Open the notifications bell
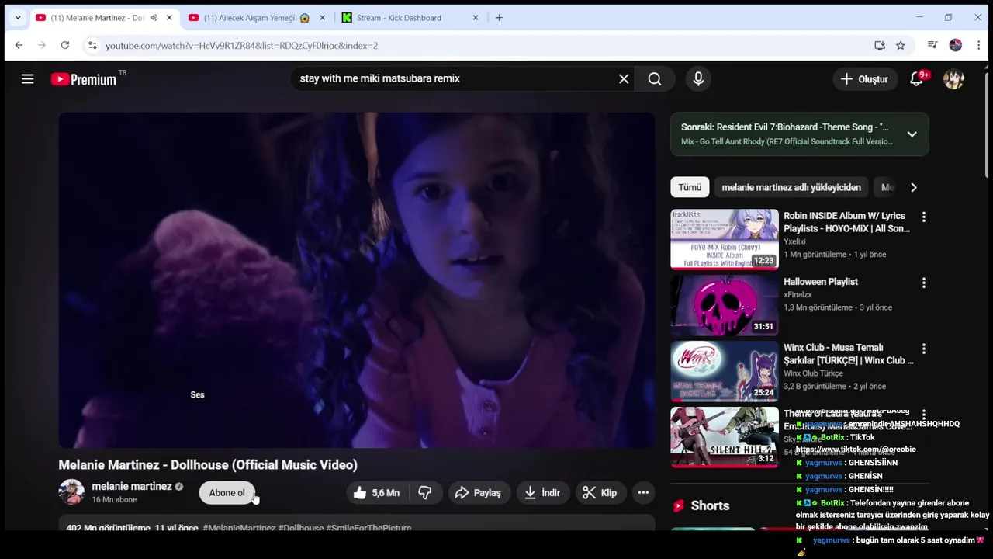This screenshot has width=993, height=559. pyautogui.click(x=917, y=78)
